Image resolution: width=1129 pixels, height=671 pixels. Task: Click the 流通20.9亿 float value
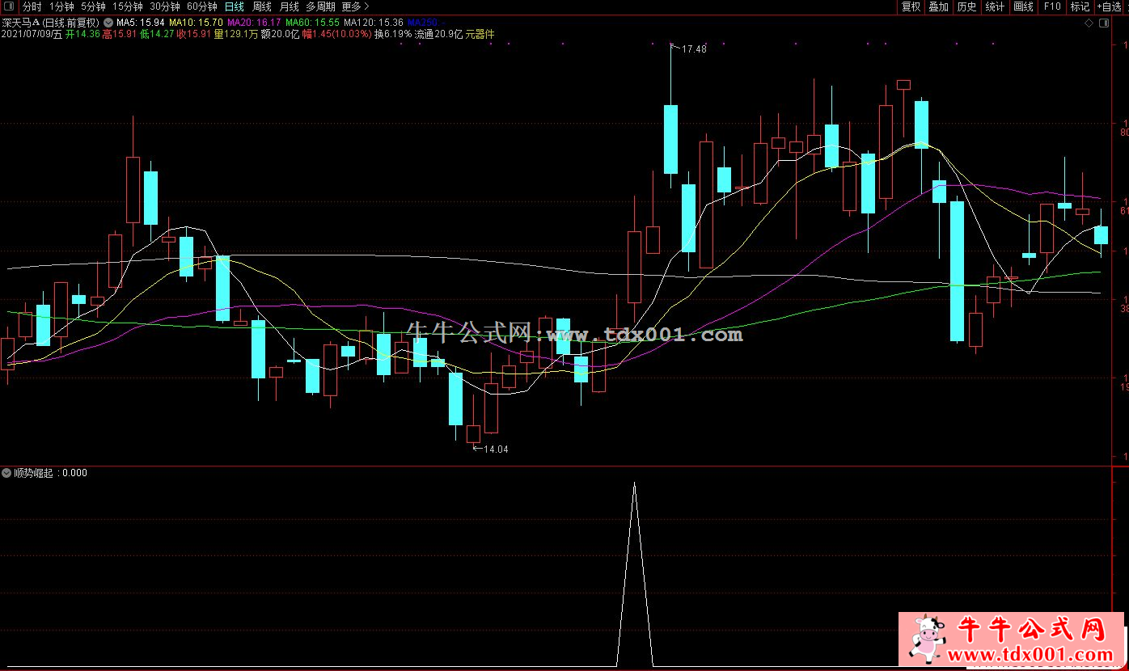(x=438, y=35)
